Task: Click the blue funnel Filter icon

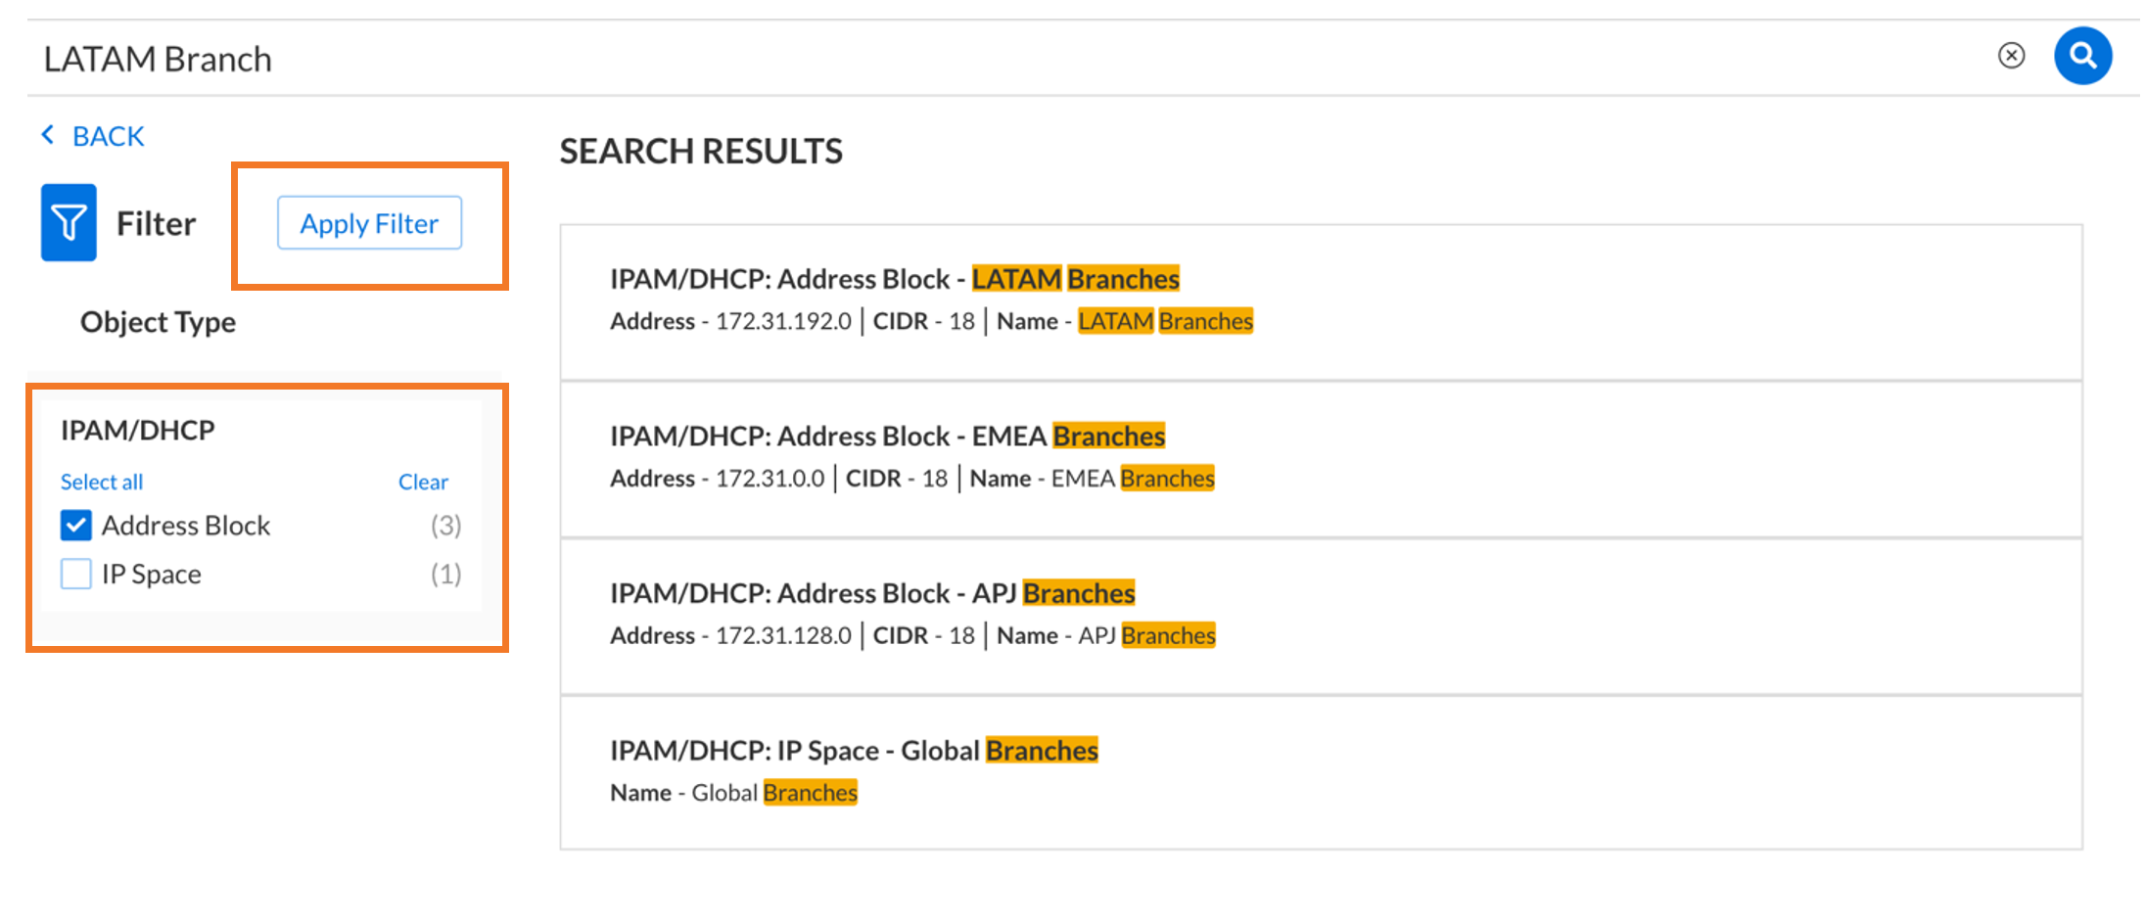Action: click(x=69, y=223)
